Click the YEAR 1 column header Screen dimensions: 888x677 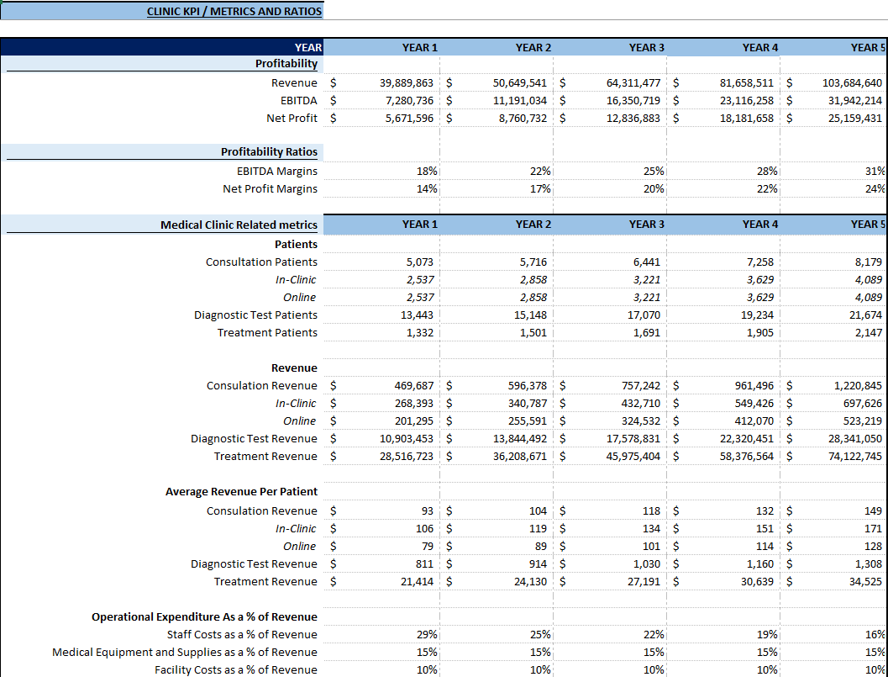coord(419,47)
